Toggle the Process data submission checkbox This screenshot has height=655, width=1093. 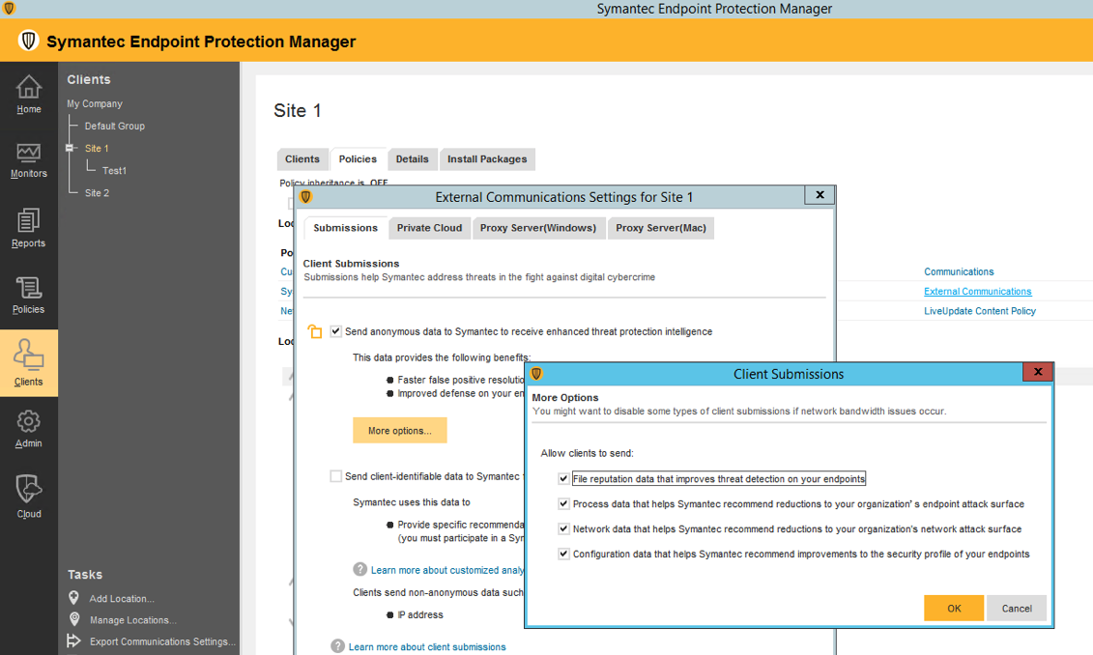(x=563, y=504)
